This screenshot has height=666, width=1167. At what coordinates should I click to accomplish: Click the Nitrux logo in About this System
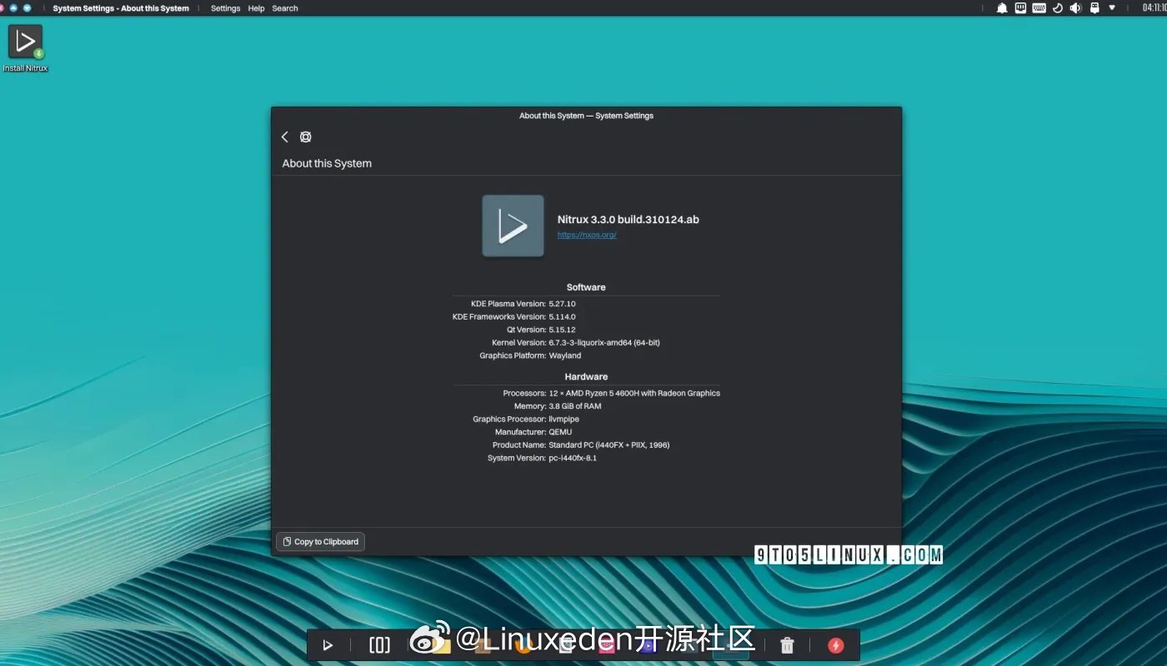(x=513, y=226)
